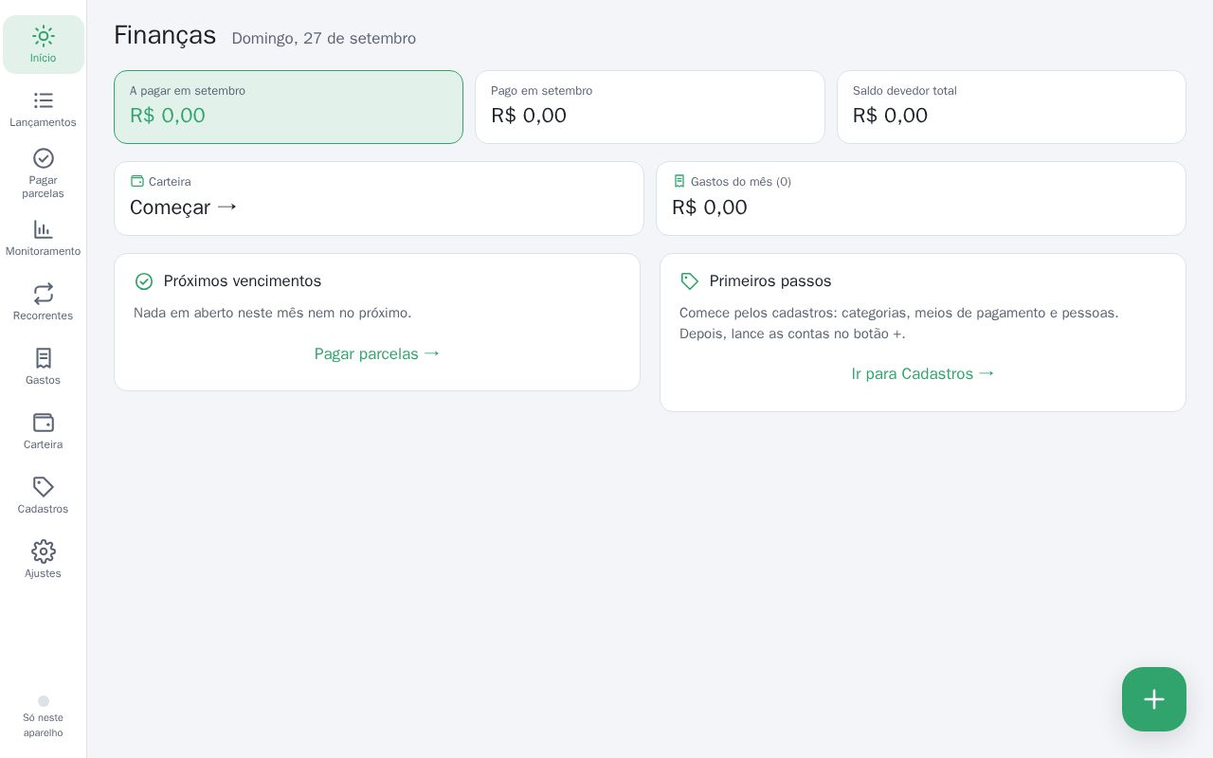1213x758 pixels.
Task: Follow the 'Ir para Cadastros →' link
Action: pos(923,373)
